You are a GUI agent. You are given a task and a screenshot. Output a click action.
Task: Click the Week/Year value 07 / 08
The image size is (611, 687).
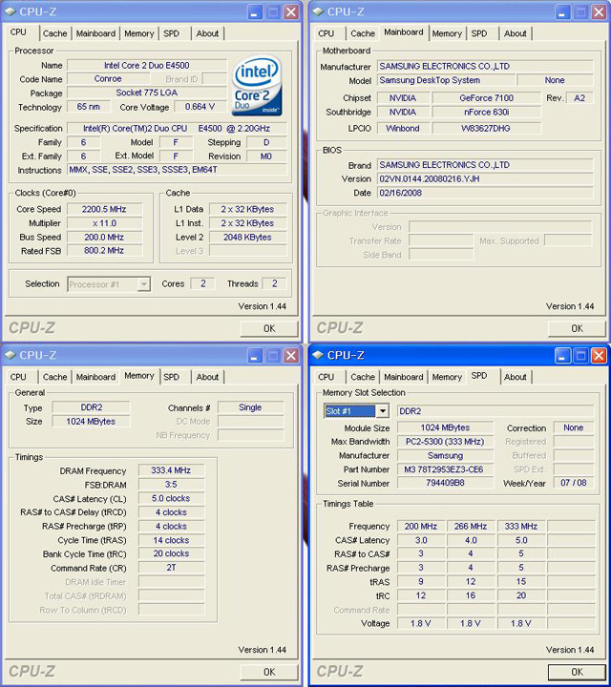coord(574,483)
